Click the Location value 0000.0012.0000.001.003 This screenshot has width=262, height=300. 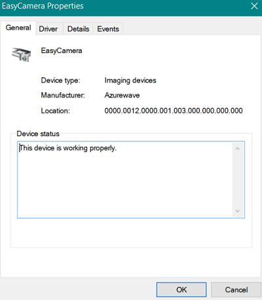coord(174,111)
